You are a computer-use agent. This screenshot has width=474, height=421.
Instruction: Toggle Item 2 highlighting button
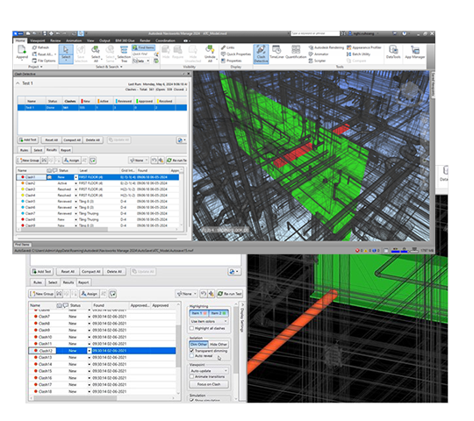pyautogui.click(x=219, y=313)
